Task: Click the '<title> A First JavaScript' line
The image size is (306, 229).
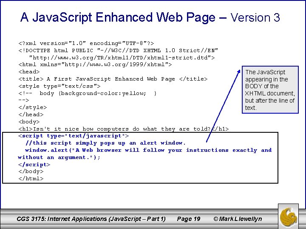Action: tap(113, 79)
